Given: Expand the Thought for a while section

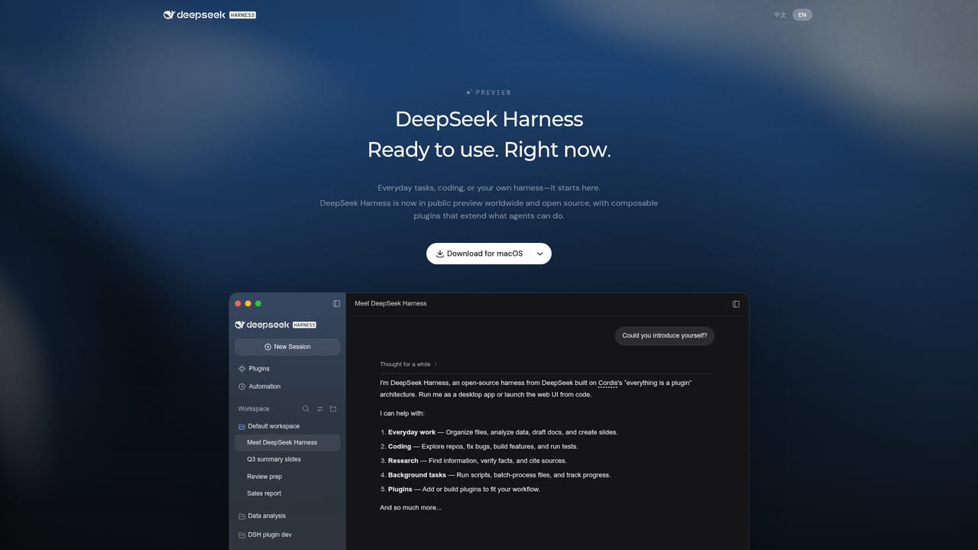Looking at the screenshot, I should coord(409,364).
